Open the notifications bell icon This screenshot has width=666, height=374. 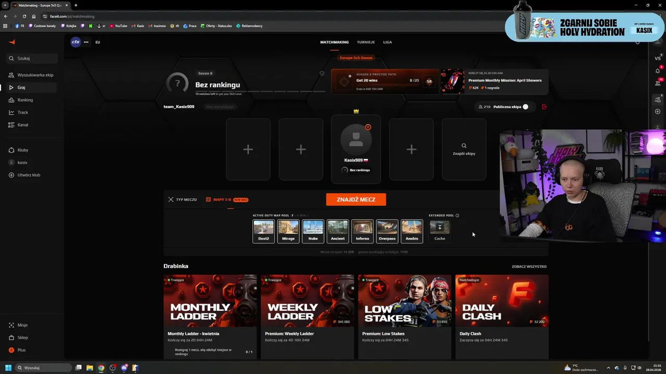(x=658, y=71)
